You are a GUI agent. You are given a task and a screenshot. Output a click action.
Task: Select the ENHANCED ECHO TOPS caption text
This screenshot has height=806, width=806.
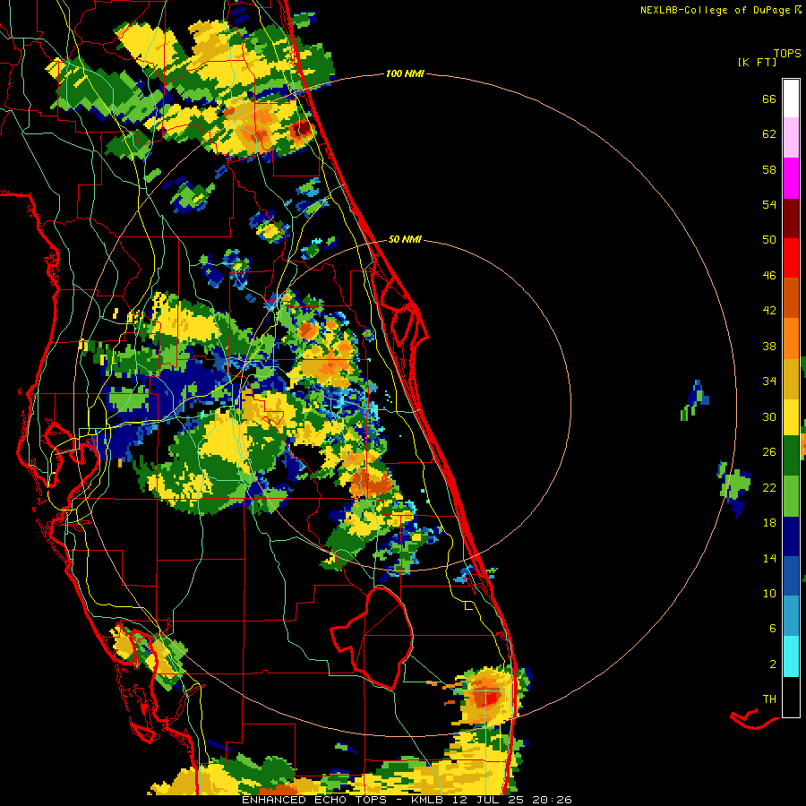317,800
